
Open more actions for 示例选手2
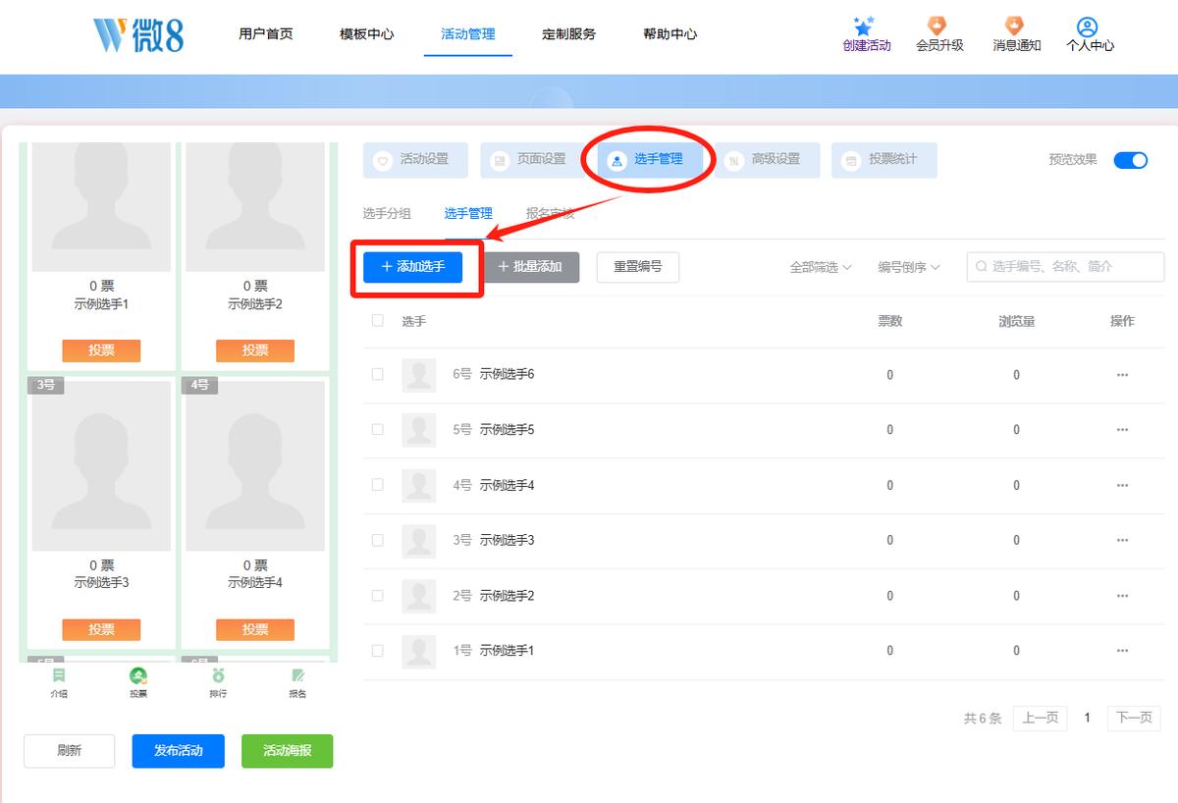coord(1122,596)
